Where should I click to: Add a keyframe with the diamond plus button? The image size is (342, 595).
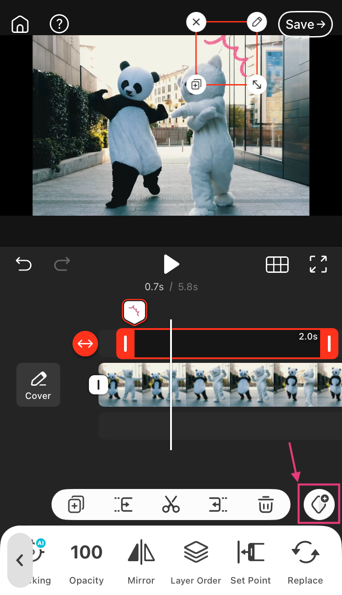click(319, 504)
